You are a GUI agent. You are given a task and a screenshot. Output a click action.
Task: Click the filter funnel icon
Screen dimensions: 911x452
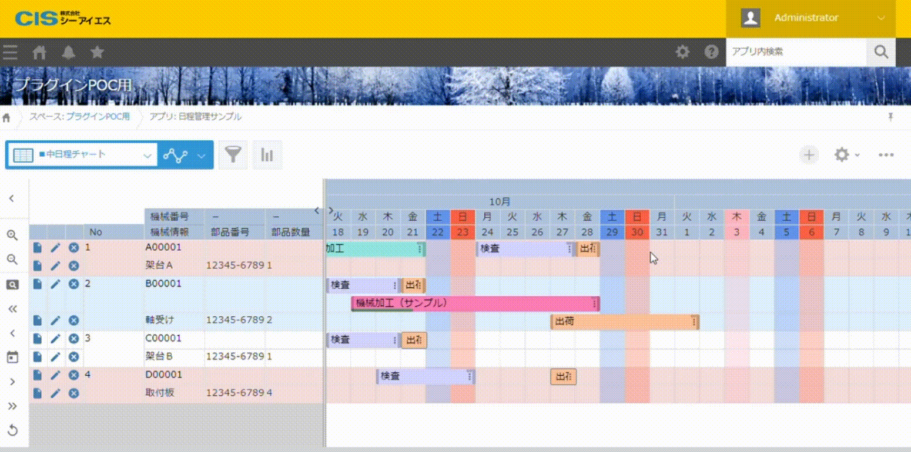point(233,155)
